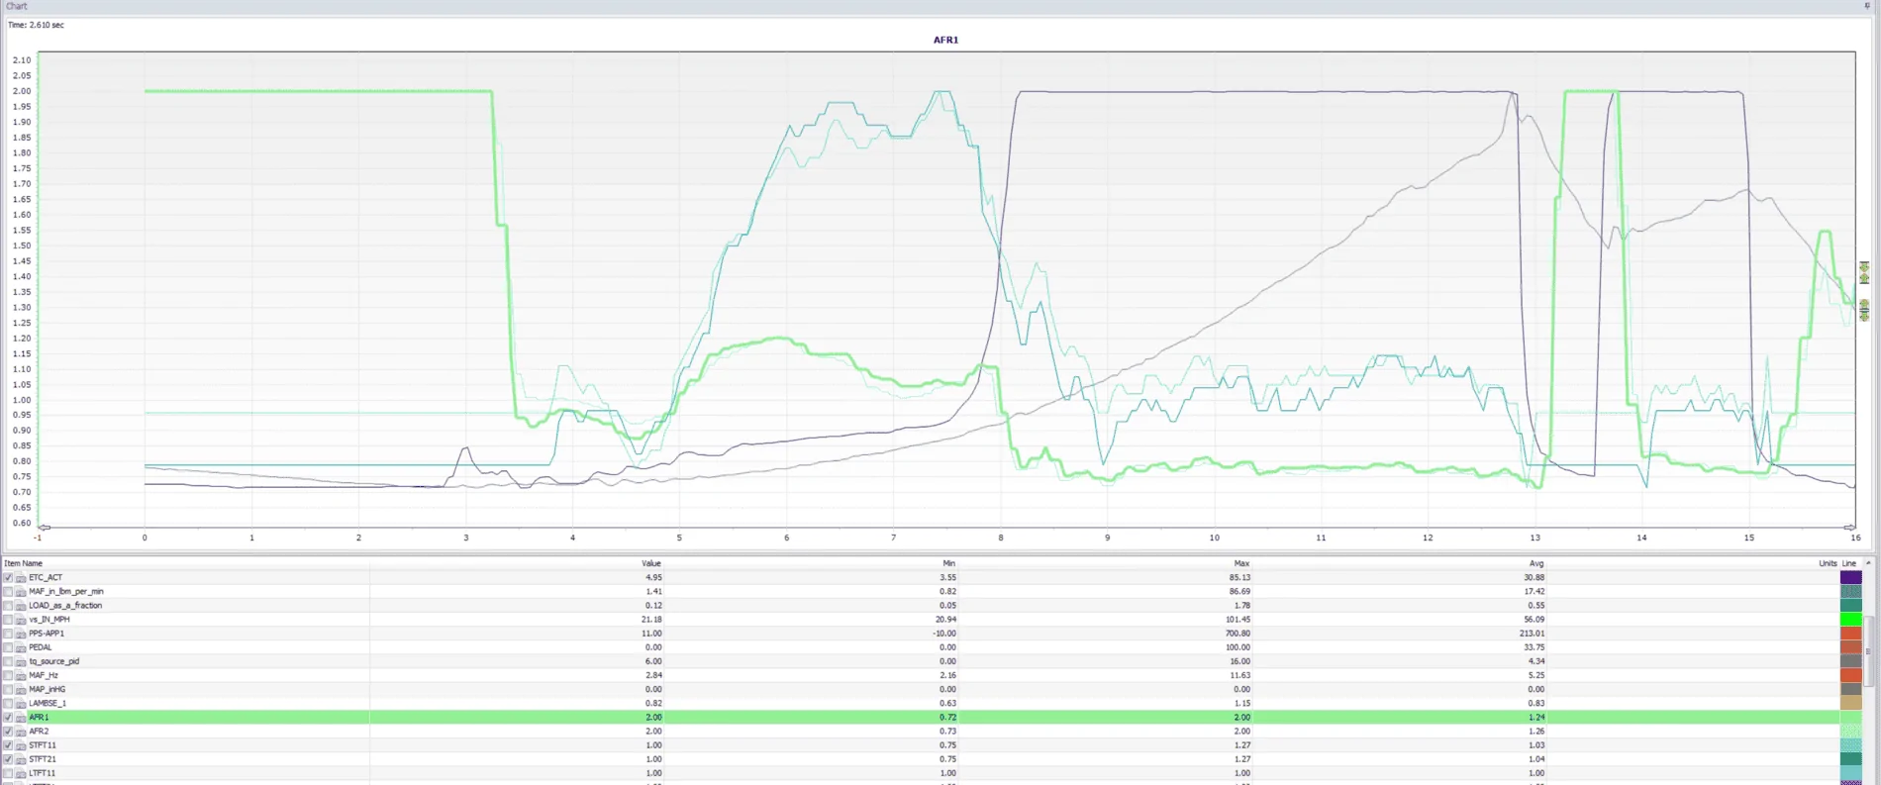This screenshot has width=1881, height=785.
Task: Click the channel icon beside AFR2
Action: 21,731
